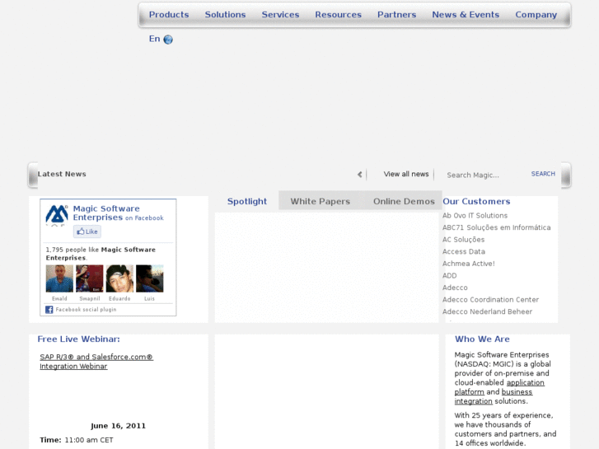This screenshot has width=599, height=449.
Task: Select customer Access Data
Action: pyautogui.click(x=464, y=251)
